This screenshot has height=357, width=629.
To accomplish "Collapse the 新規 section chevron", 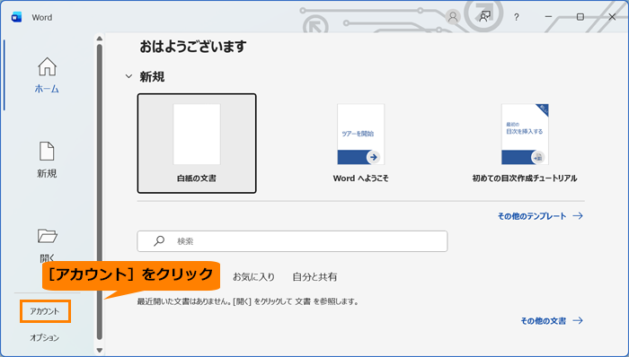I will tap(128, 76).
